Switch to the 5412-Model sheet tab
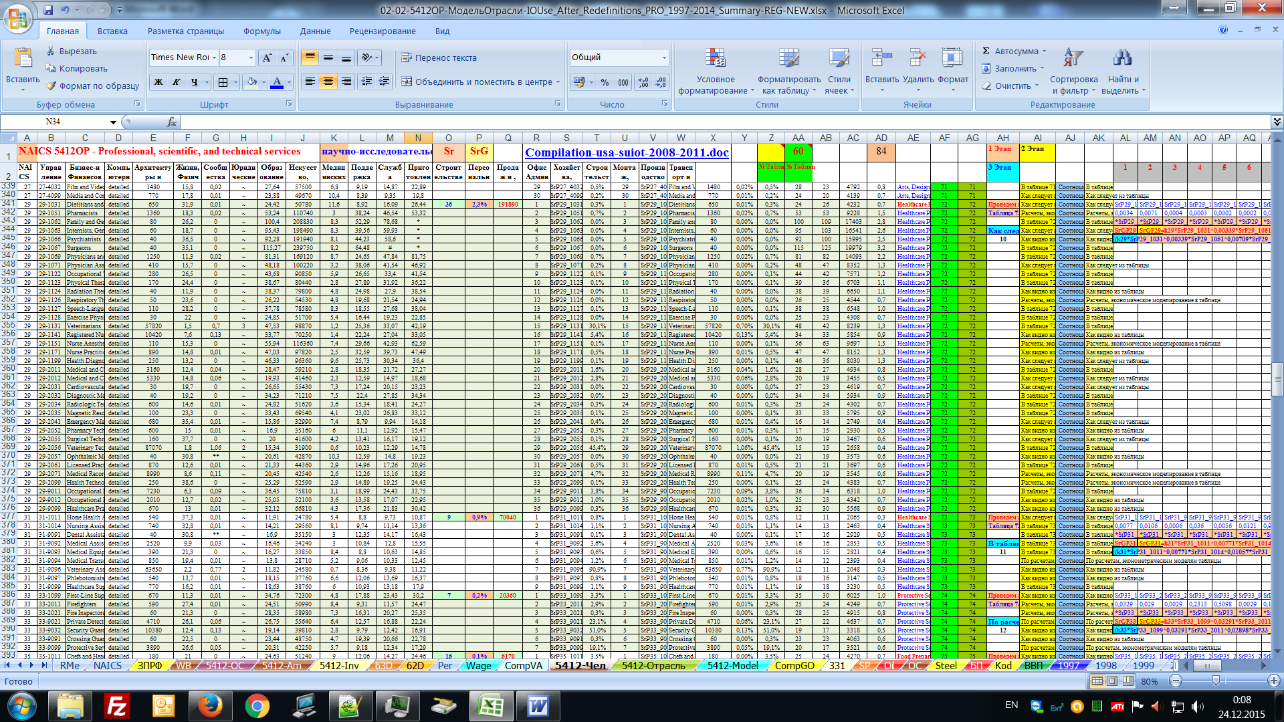The width and height of the screenshot is (1284, 722). pos(732,665)
